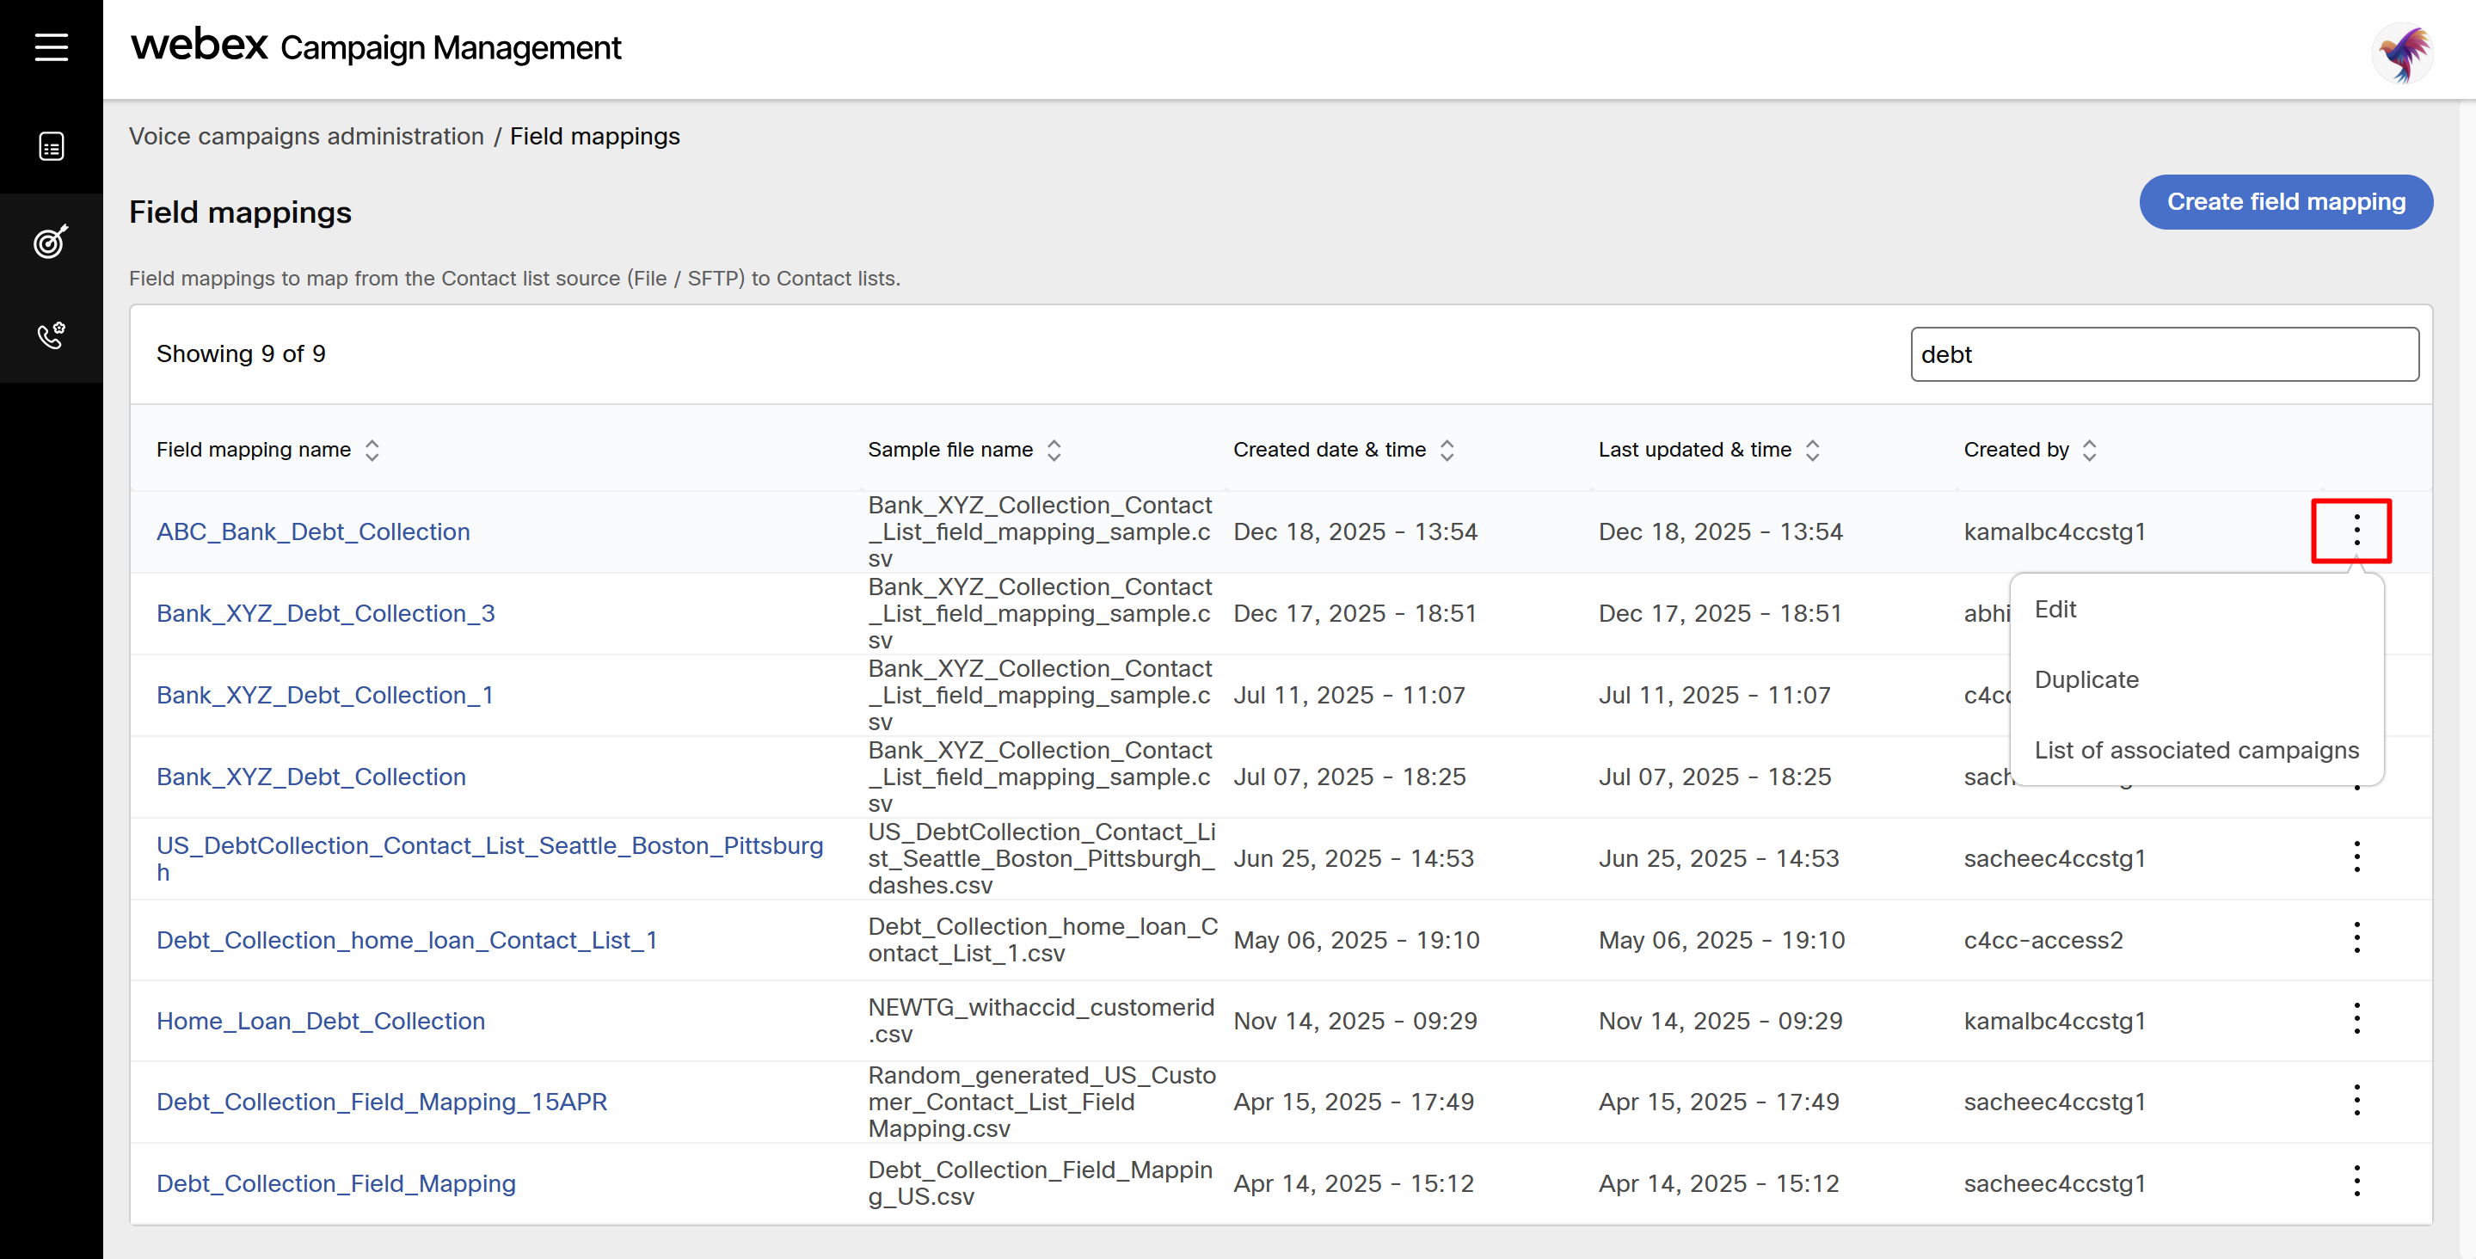This screenshot has width=2476, height=1259.
Task: Open the user profile avatar
Action: pos(2402,54)
